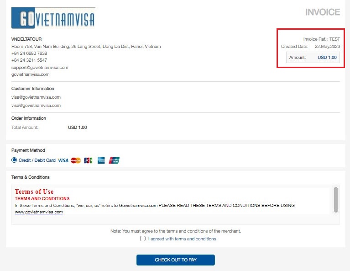Open the www.govietnamvisa.com terms link
350x271 pixels.
point(39,212)
